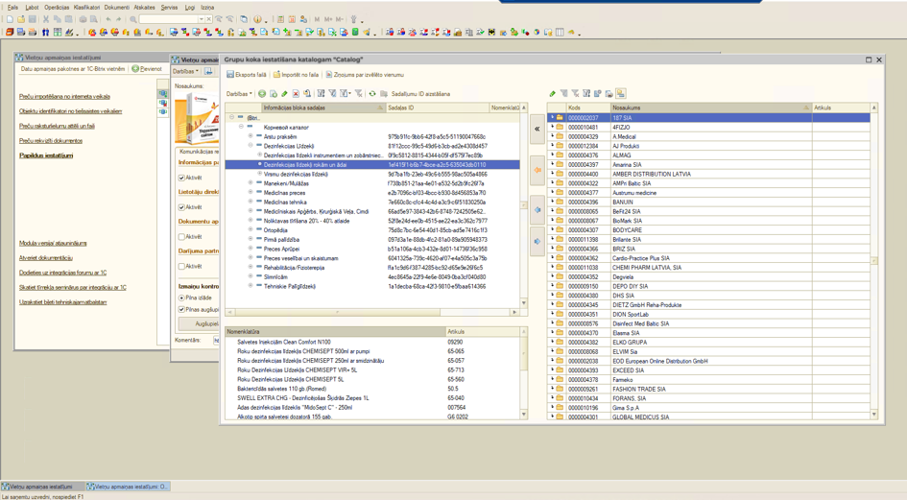This screenshot has height=500, width=907.
Task: Open Preču importēšana no interneta veikala link
Action: 64,97
